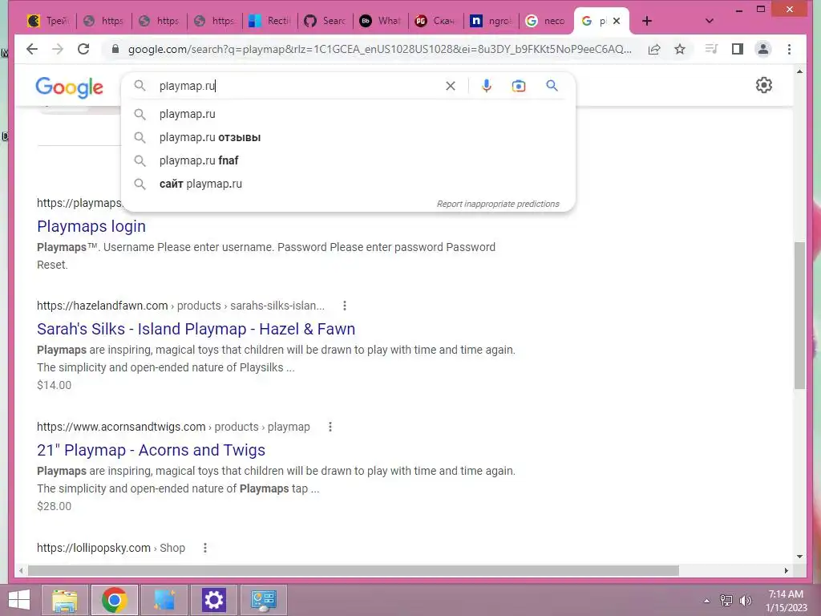Click the network tray icon
The image size is (821, 616).
[726, 601]
